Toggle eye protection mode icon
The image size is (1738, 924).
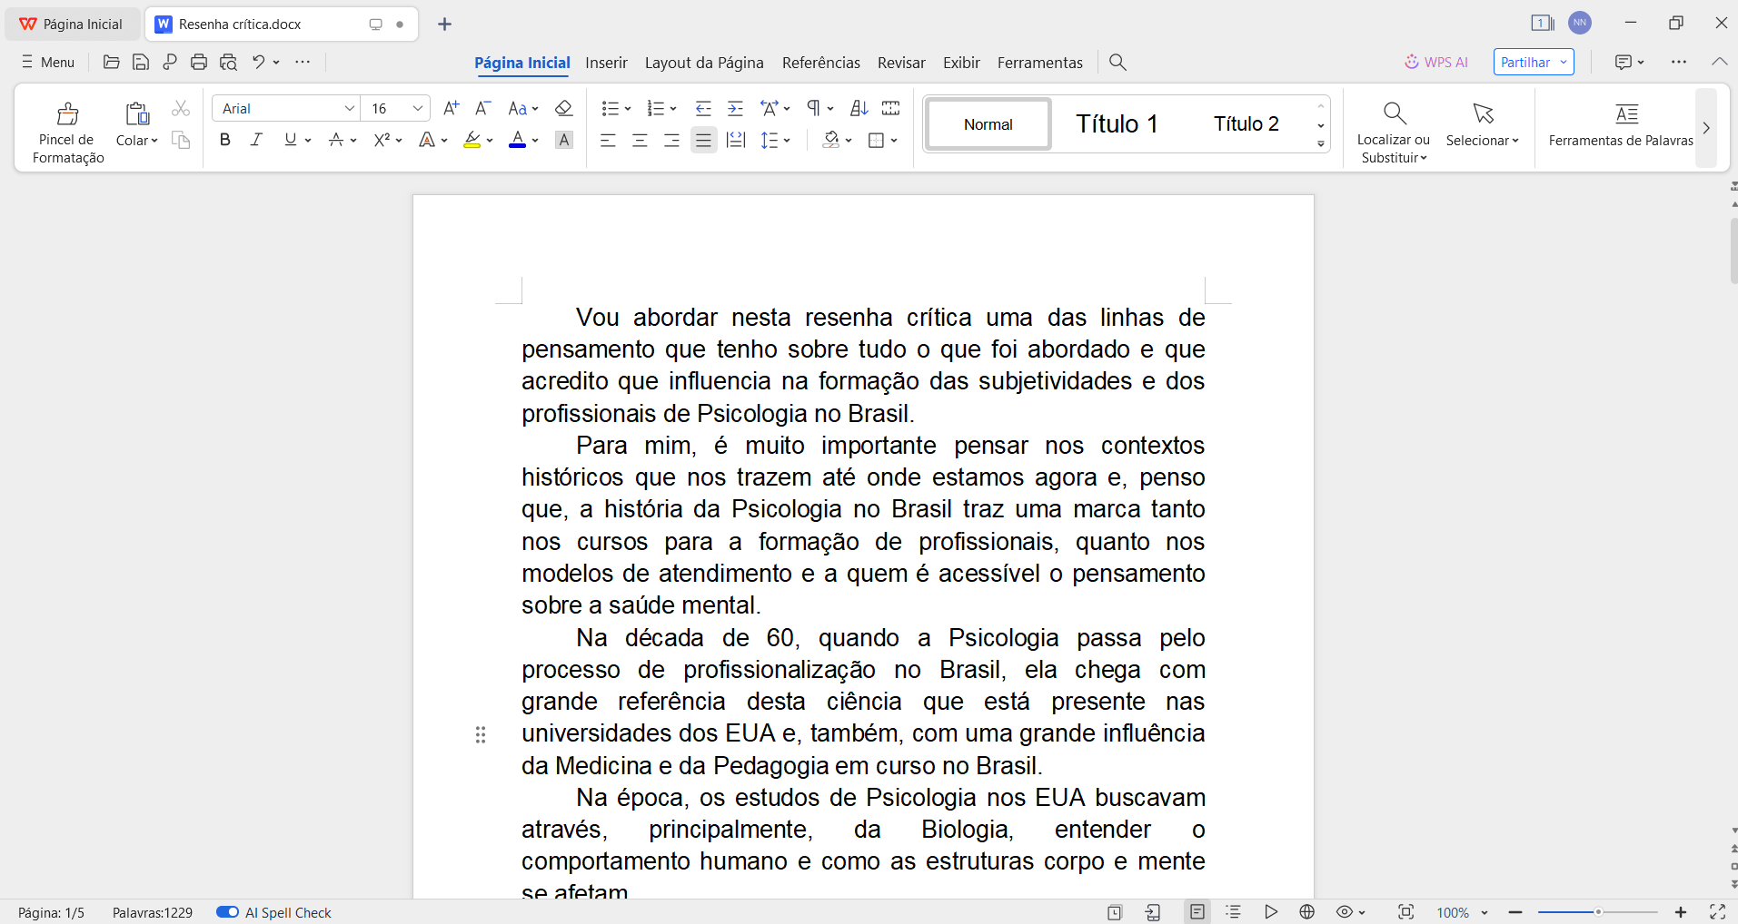pyautogui.click(x=1346, y=912)
